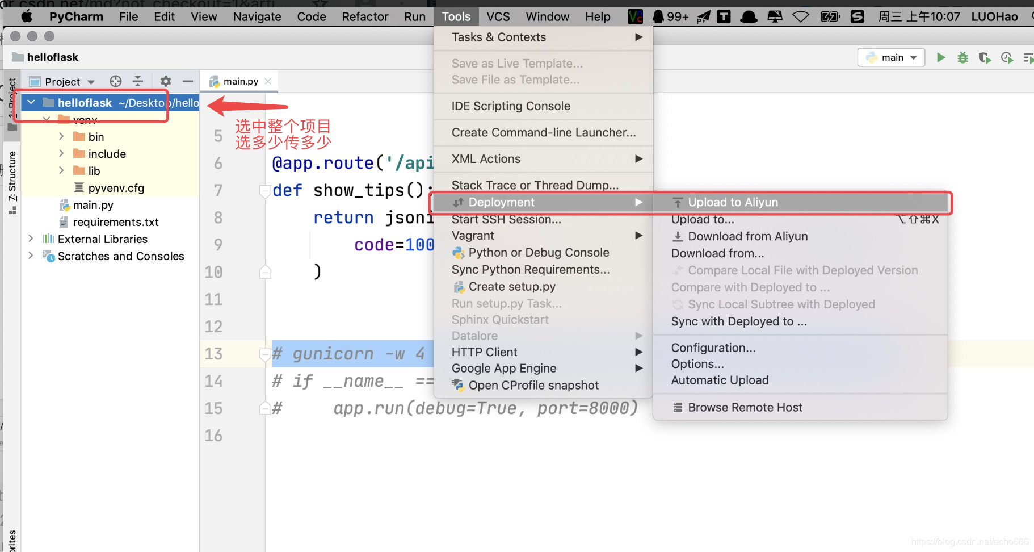
Task: Click the locate-in-project target icon
Action: coord(116,81)
